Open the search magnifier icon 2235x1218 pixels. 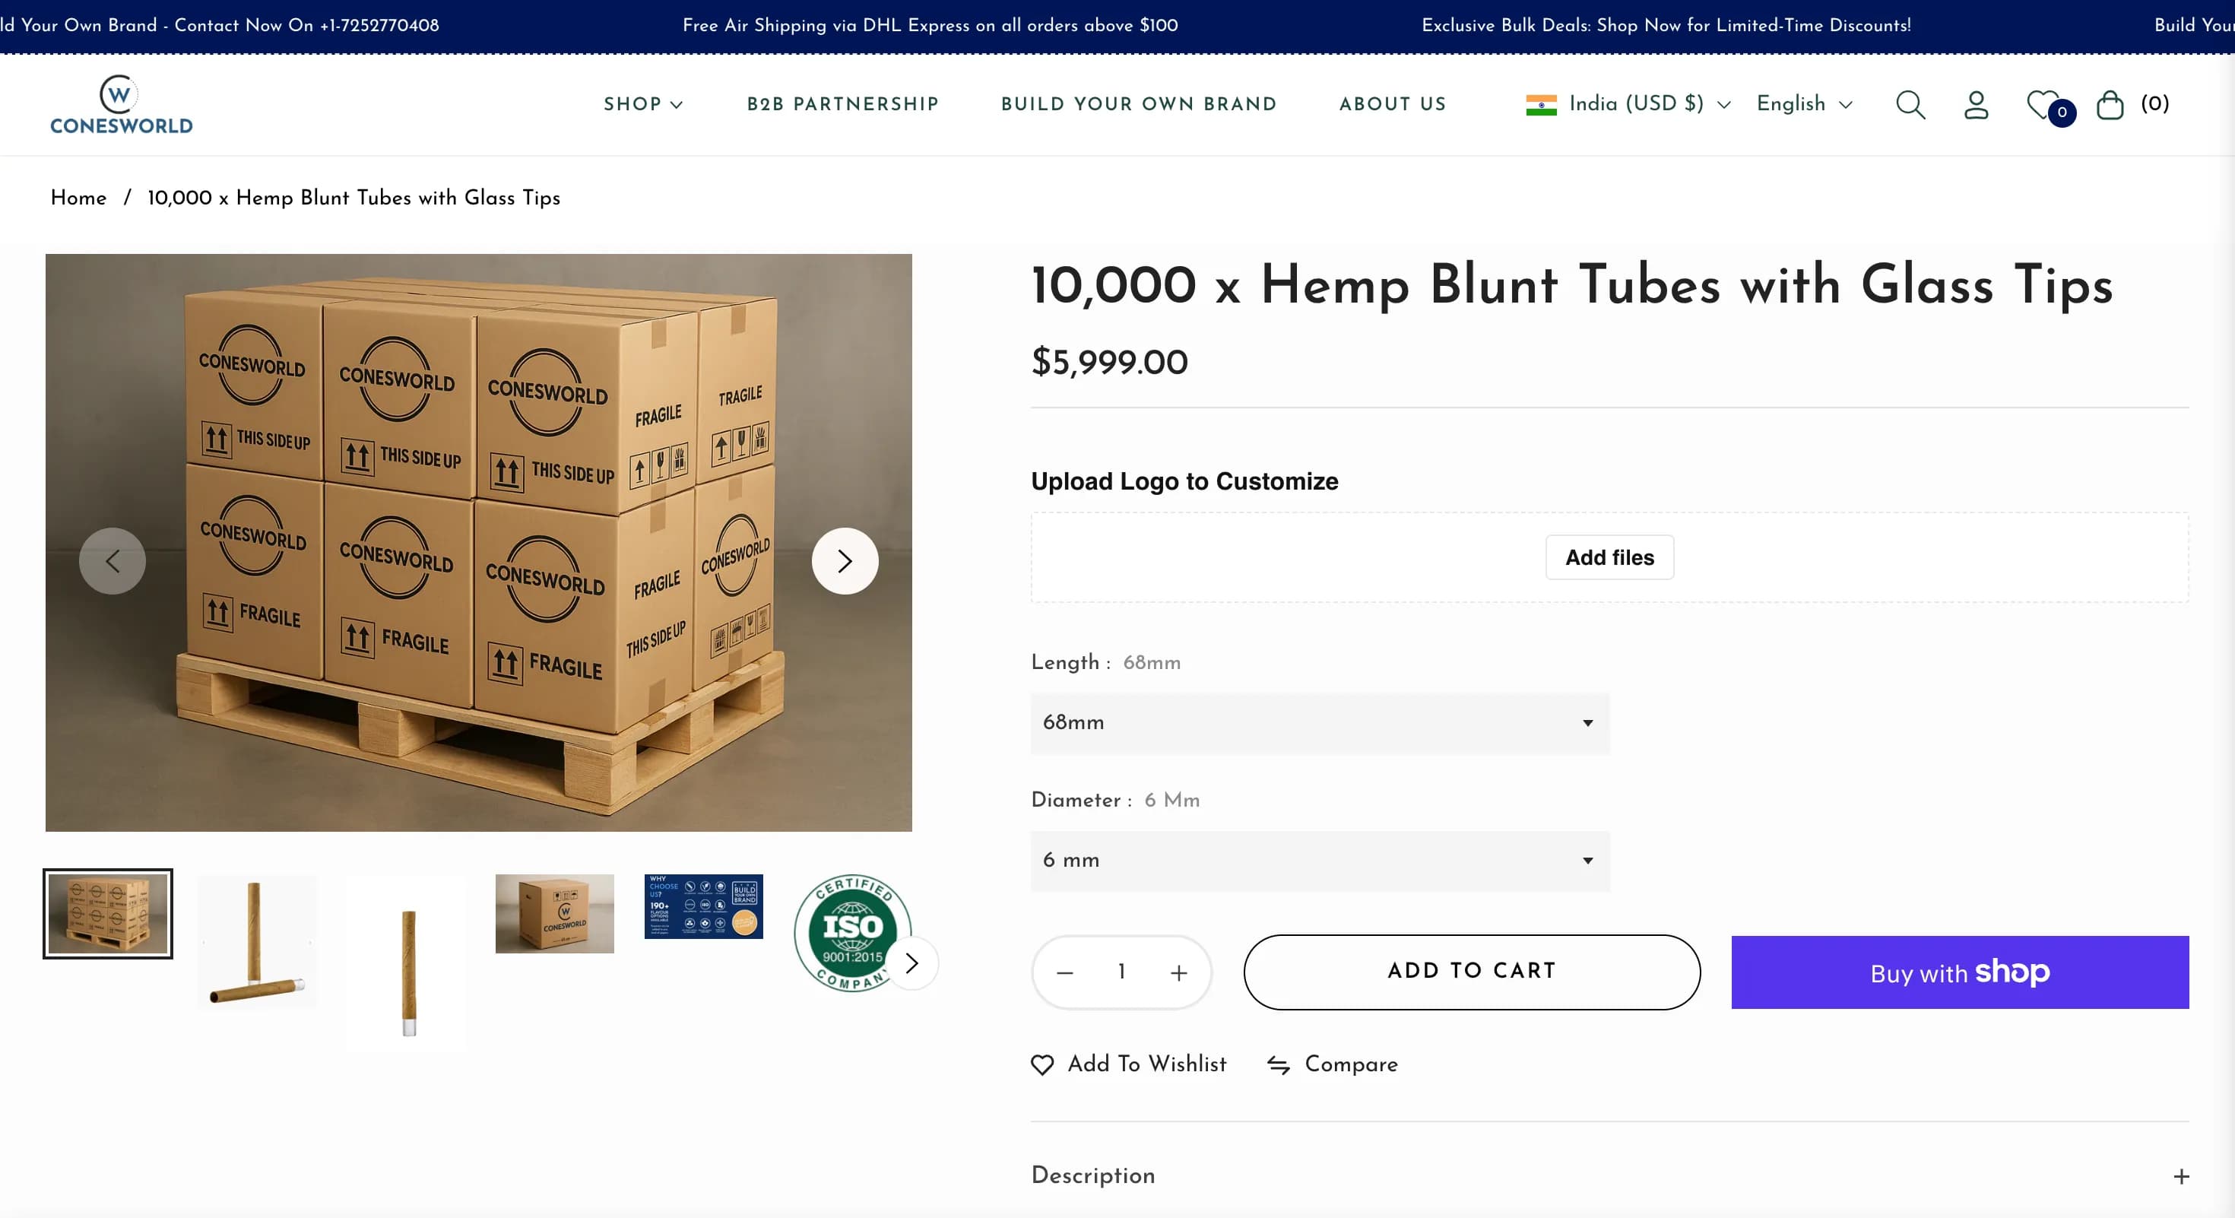(1910, 105)
